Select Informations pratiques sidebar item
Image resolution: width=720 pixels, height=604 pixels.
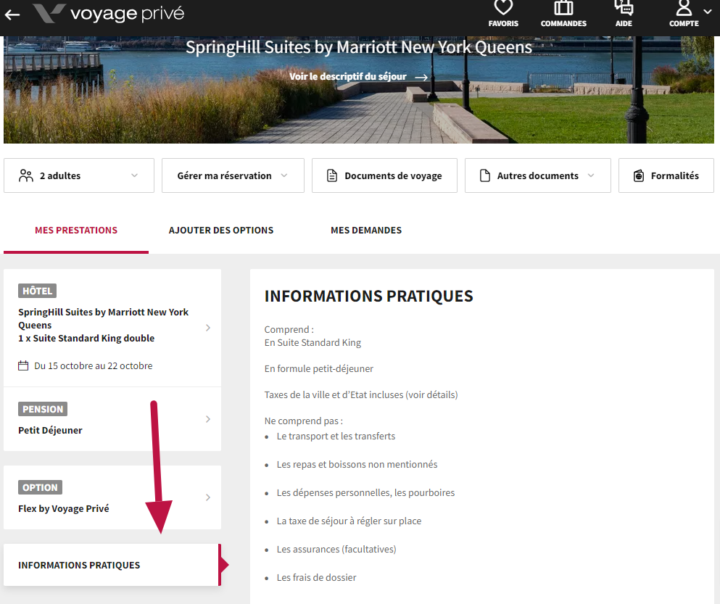111,565
